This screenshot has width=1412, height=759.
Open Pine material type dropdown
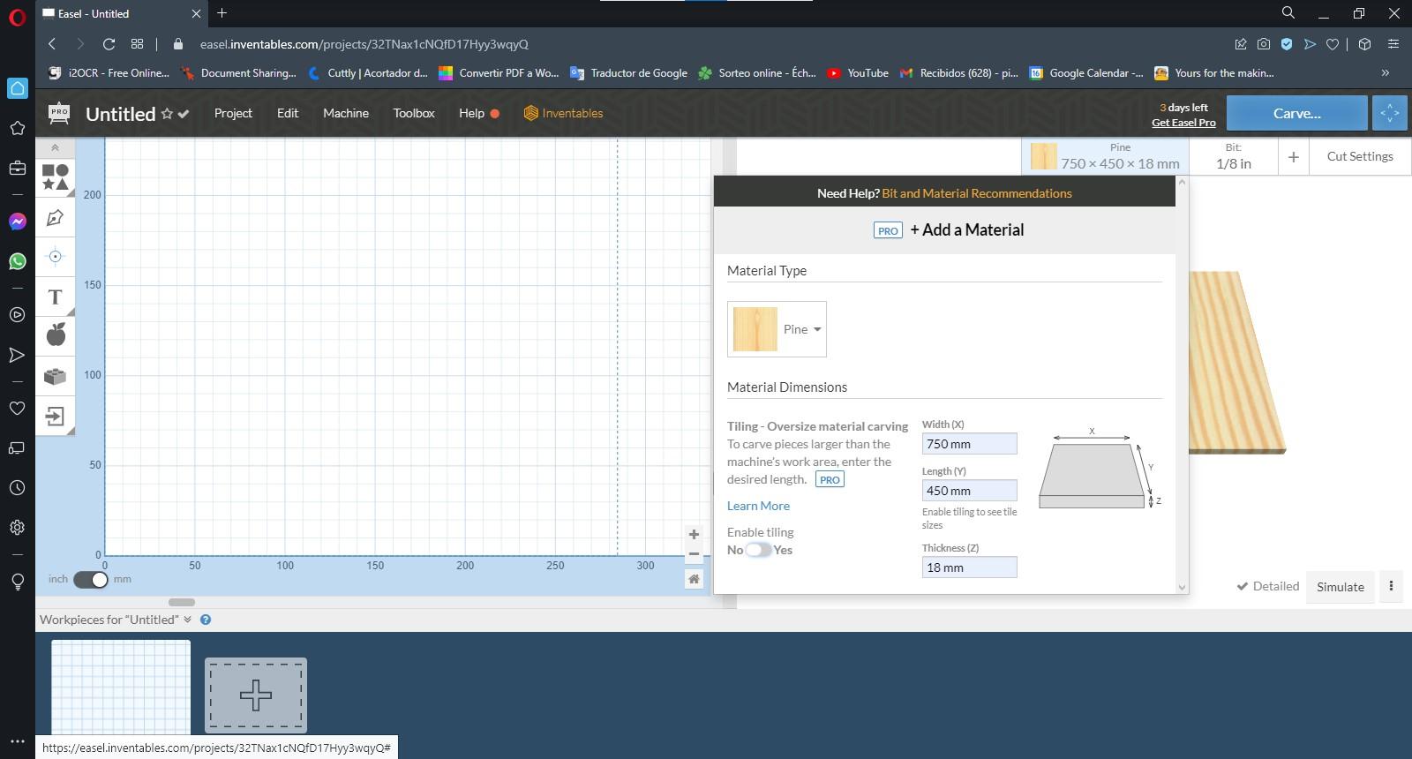coord(777,329)
